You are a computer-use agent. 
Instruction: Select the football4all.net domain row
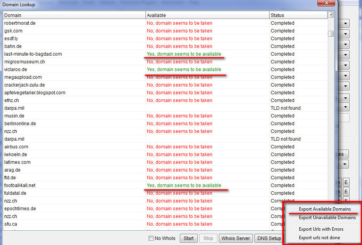(x=165, y=185)
